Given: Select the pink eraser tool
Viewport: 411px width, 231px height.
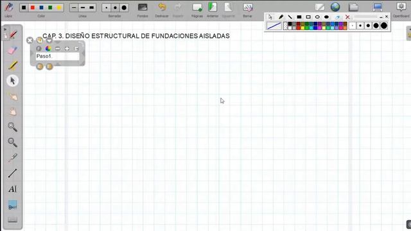Looking at the screenshot, I should pos(12,50).
